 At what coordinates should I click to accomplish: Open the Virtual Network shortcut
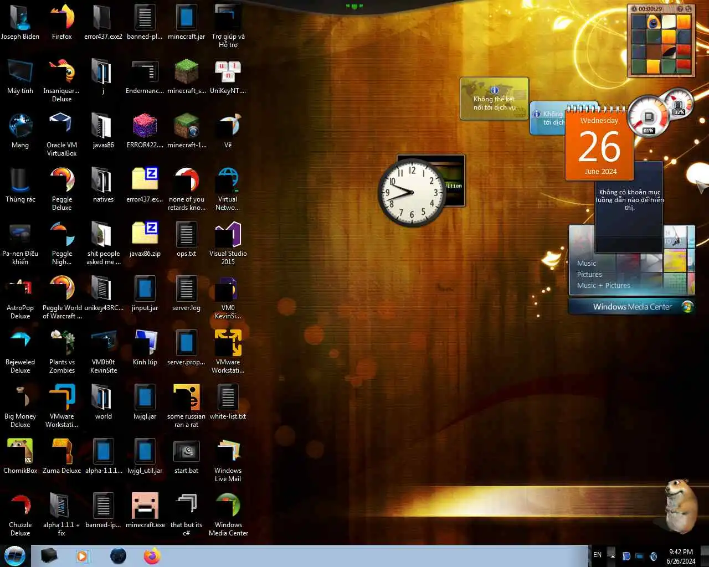228,189
